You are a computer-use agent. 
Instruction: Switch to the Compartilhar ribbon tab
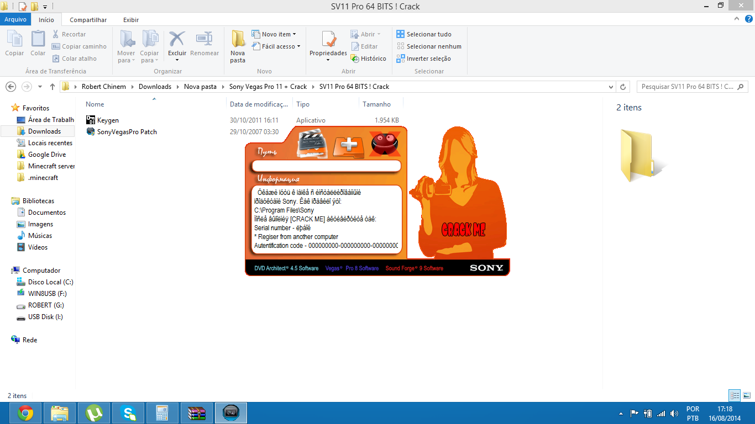click(x=88, y=20)
